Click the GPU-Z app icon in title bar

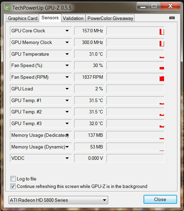[7, 8]
